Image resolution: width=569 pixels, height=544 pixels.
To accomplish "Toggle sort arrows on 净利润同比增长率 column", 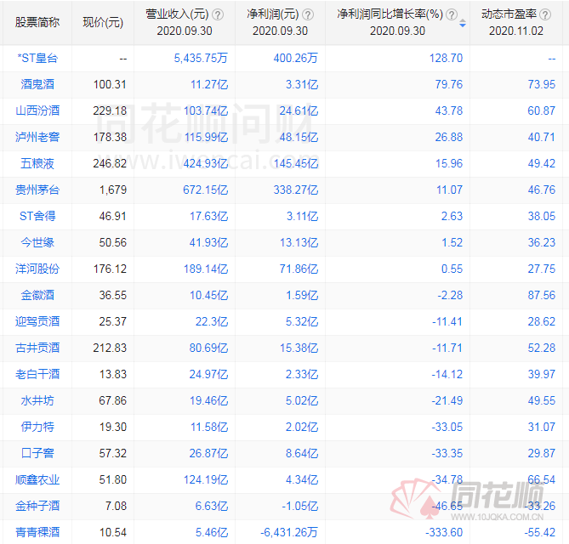I will tap(463, 24).
